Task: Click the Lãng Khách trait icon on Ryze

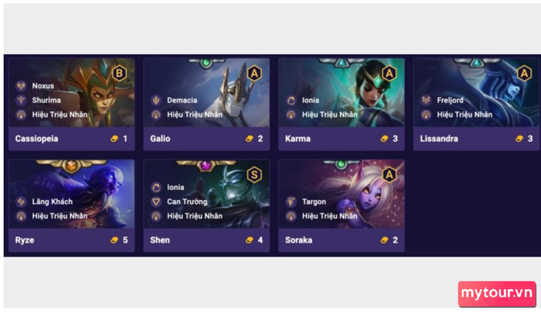Action: 21,202
